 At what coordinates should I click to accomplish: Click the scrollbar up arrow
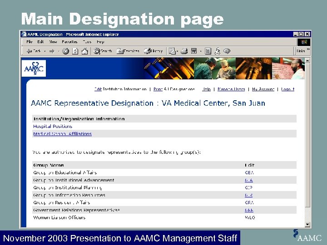point(307,61)
